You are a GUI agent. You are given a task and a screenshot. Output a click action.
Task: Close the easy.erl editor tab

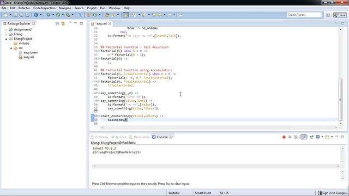110,23
